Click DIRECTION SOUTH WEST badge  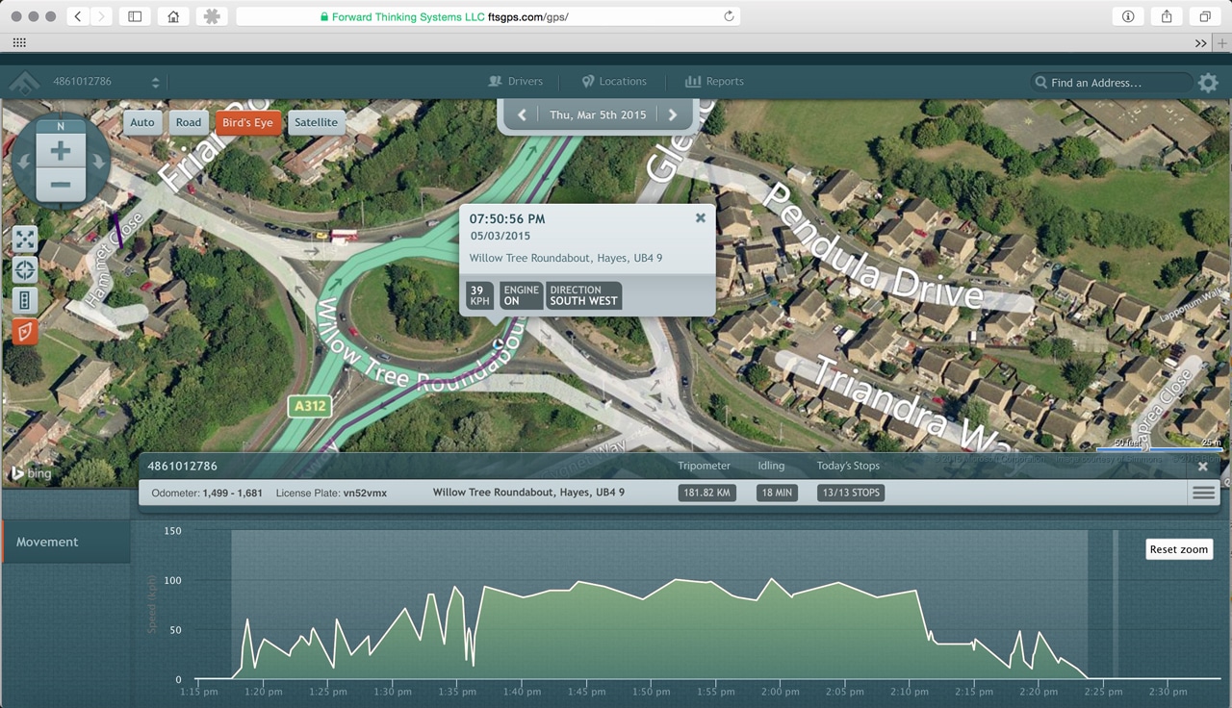tap(583, 295)
